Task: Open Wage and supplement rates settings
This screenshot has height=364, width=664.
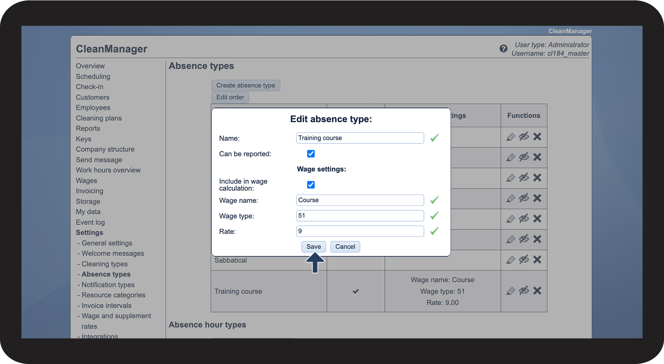Action: (x=116, y=316)
